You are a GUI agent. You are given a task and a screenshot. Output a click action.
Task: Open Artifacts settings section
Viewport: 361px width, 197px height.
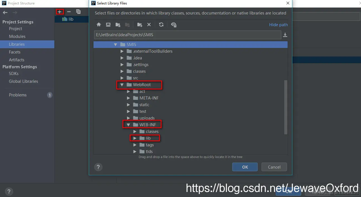(16, 60)
